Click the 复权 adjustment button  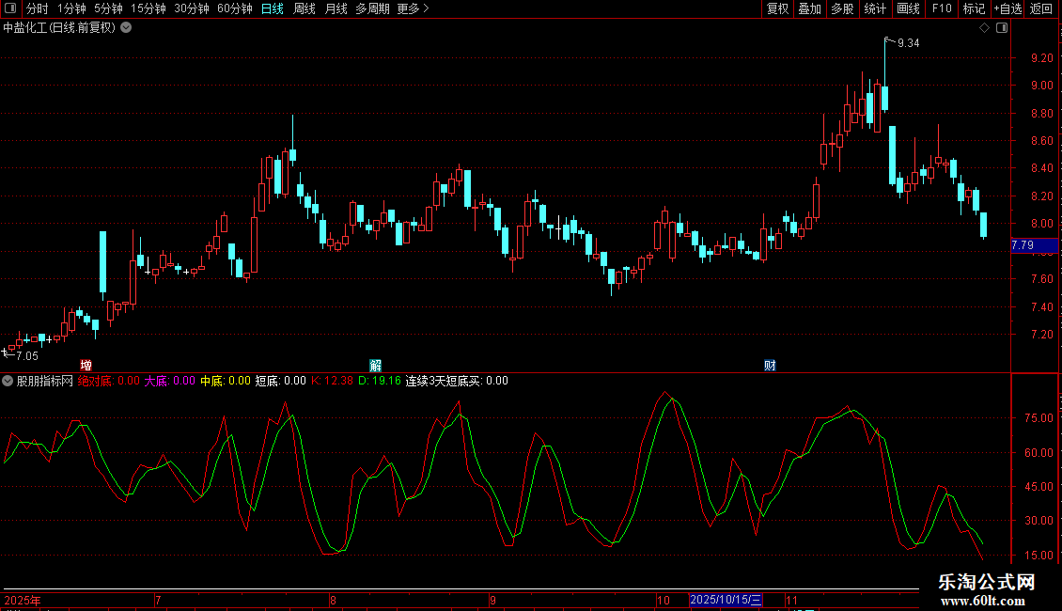[x=777, y=8]
